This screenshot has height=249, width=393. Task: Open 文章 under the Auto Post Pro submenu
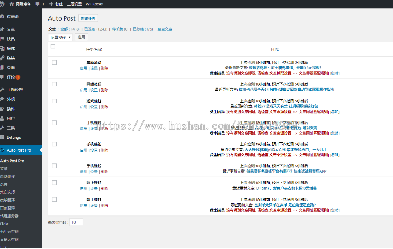point(4,169)
